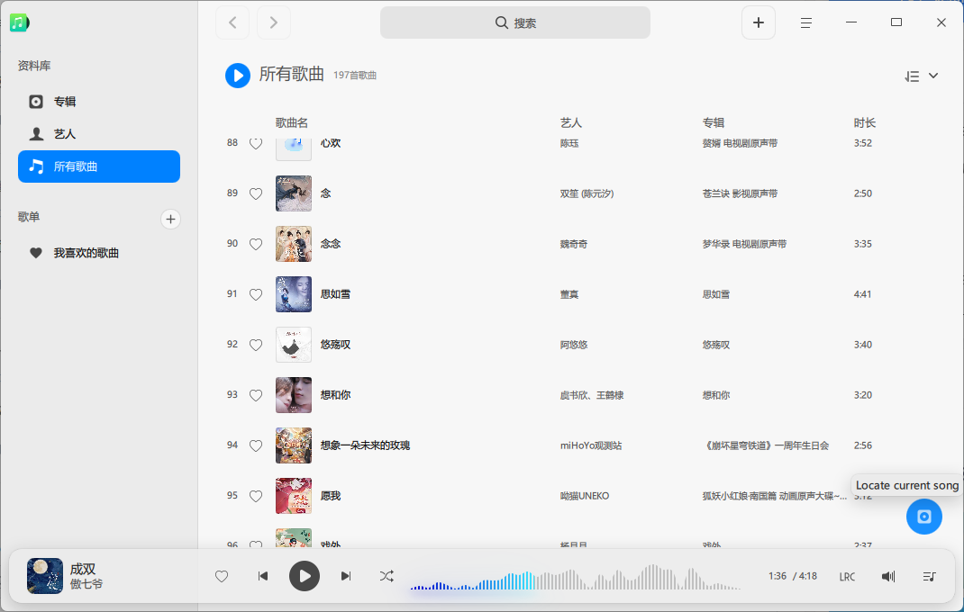Toggle shuffle play mode

coord(387,576)
